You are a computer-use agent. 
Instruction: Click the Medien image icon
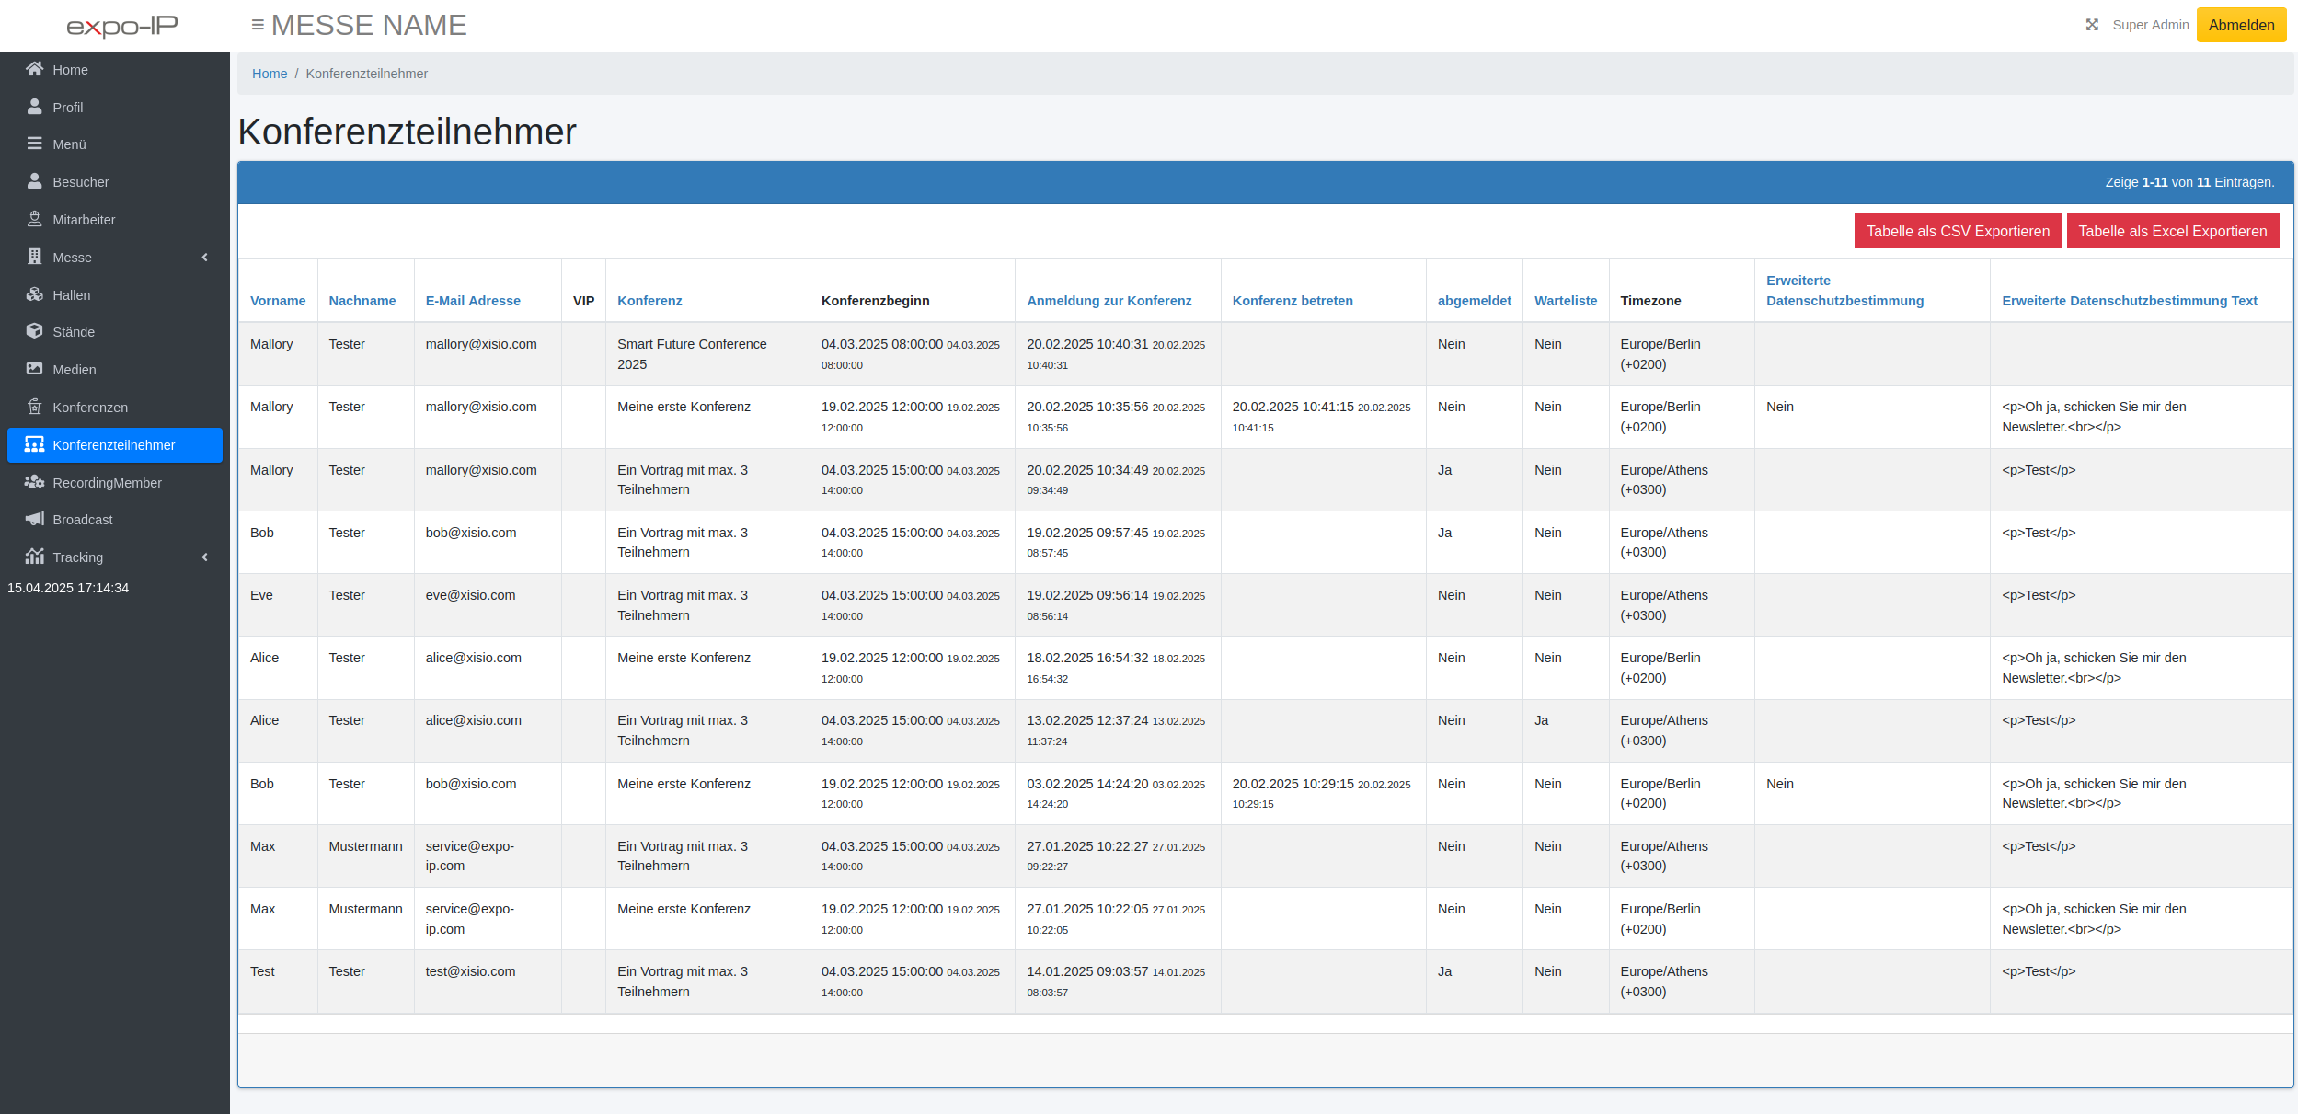pos(35,369)
